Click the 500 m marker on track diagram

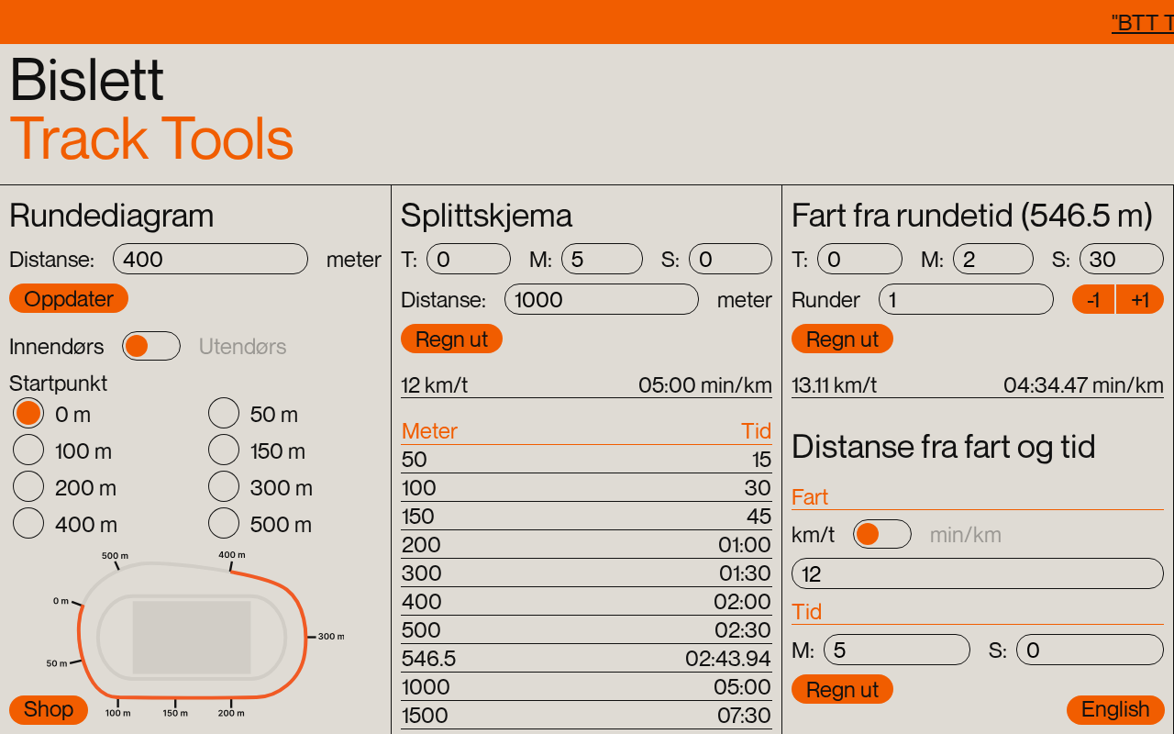click(116, 555)
